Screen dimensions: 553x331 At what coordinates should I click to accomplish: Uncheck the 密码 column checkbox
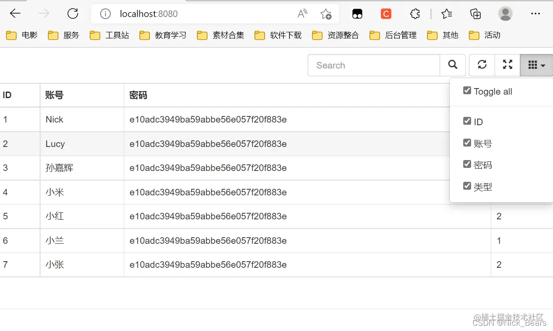pos(467,164)
